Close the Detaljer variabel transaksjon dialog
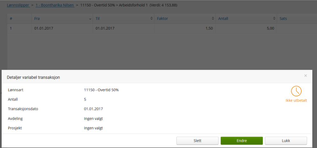Image resolution: width=317 pixels, height=148 pixels. (306, 76)
